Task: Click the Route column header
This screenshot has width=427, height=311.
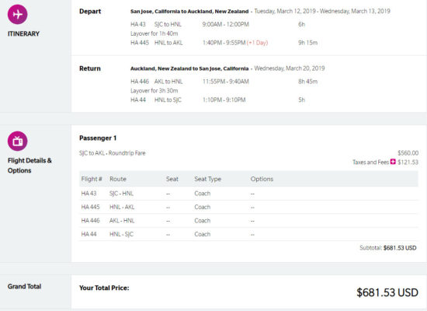Action: click(x=118, y=179)
